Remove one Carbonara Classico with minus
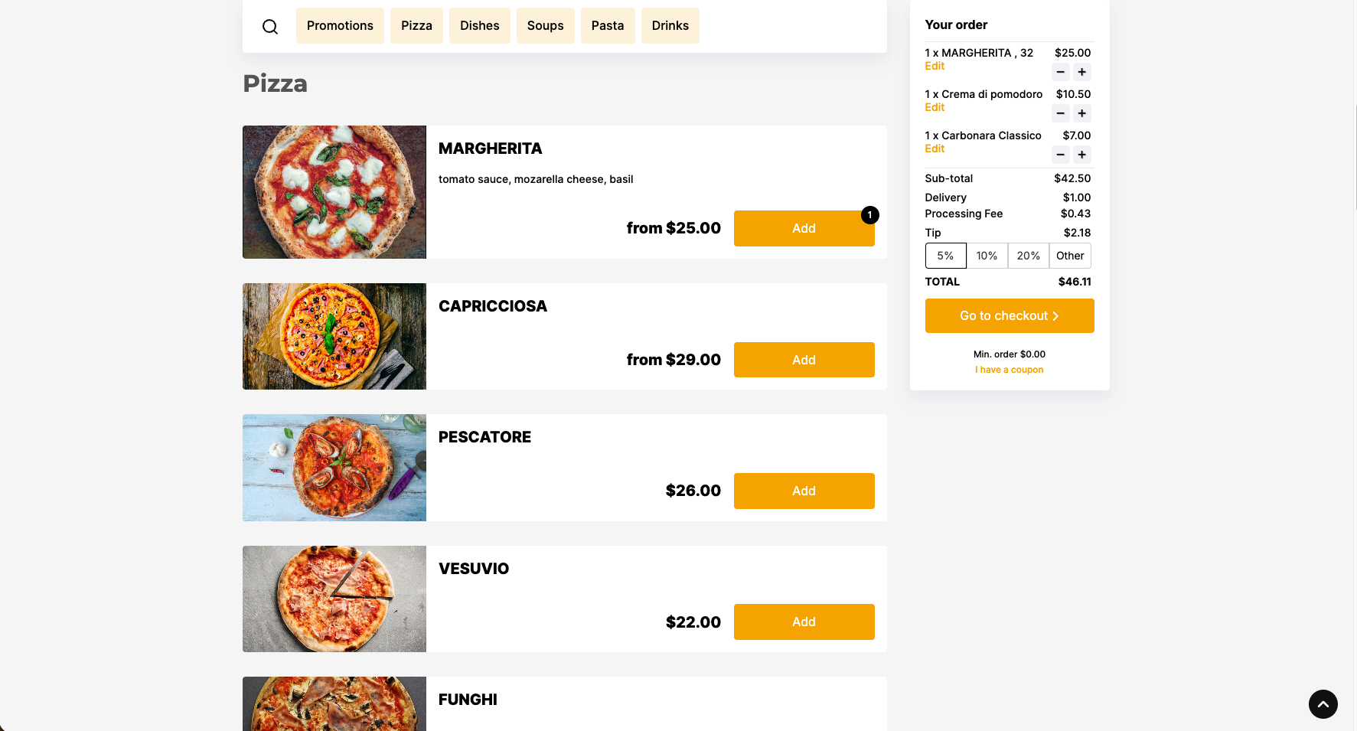1357x731 pixels. pyautogui.click(x=1060, y=155)
